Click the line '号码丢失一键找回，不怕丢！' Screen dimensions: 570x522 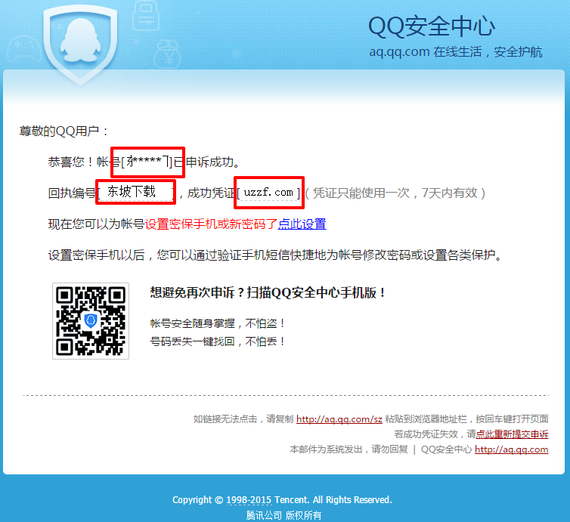(218, 341)
